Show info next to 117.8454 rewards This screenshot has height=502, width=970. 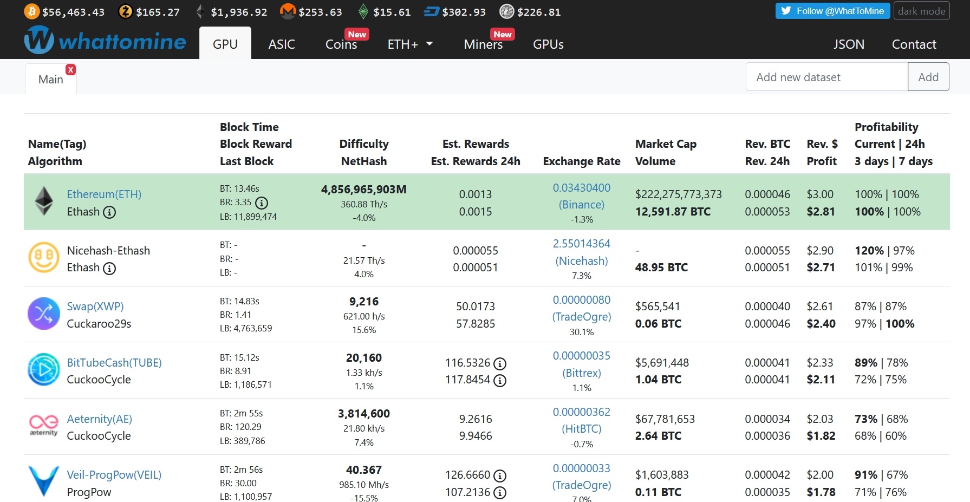tap(500, 381)
